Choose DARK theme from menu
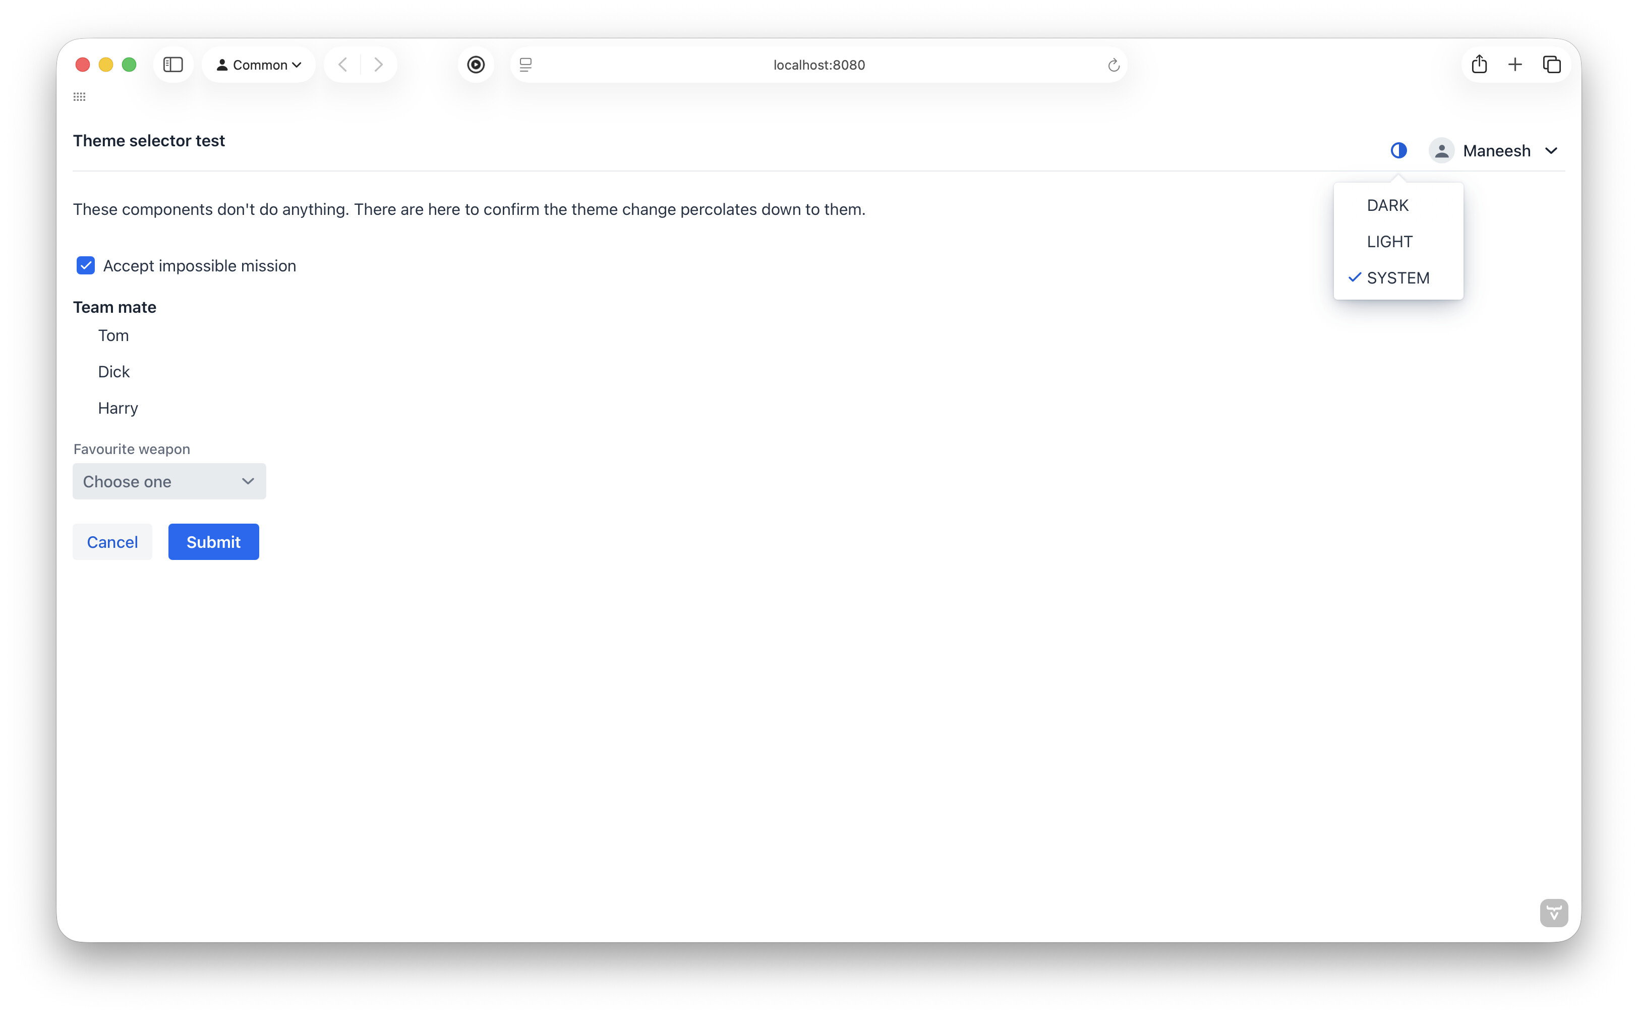 (1387, 205)
